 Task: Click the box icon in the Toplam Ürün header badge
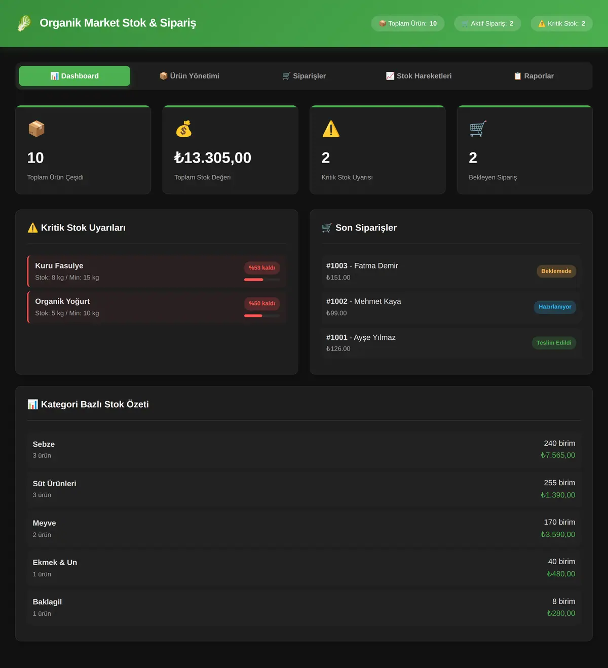pyautogui.click(x=383, y=24)
